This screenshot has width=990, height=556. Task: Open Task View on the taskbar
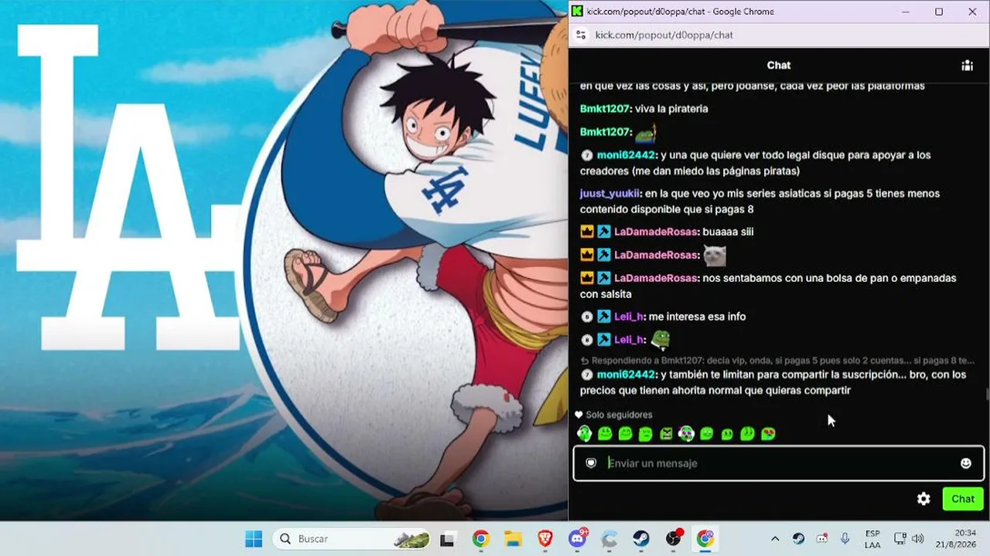(447, 539)
